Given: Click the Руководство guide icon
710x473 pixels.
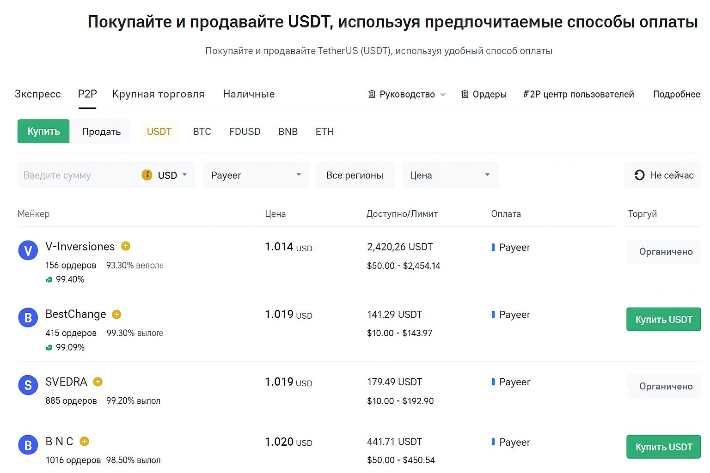Looking at the screenshot, I should [x=372, y=94].
